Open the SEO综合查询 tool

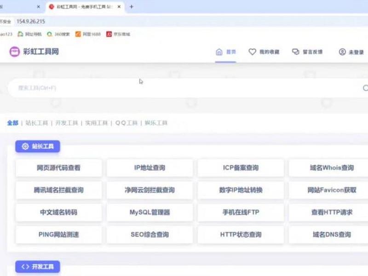click(150, 235)
